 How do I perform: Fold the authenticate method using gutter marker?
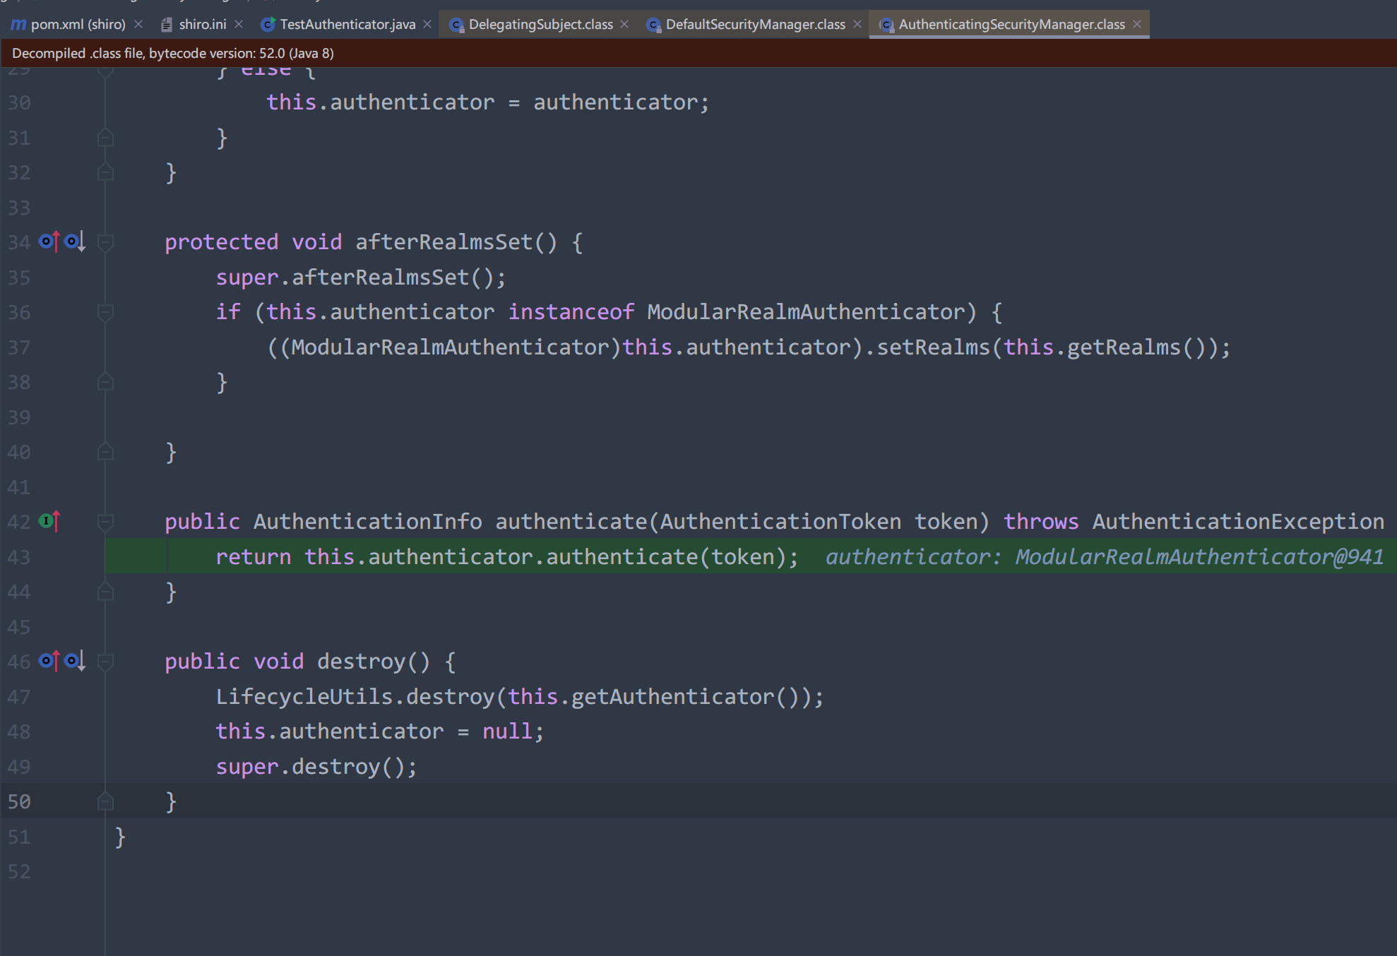tap(105, 522)
